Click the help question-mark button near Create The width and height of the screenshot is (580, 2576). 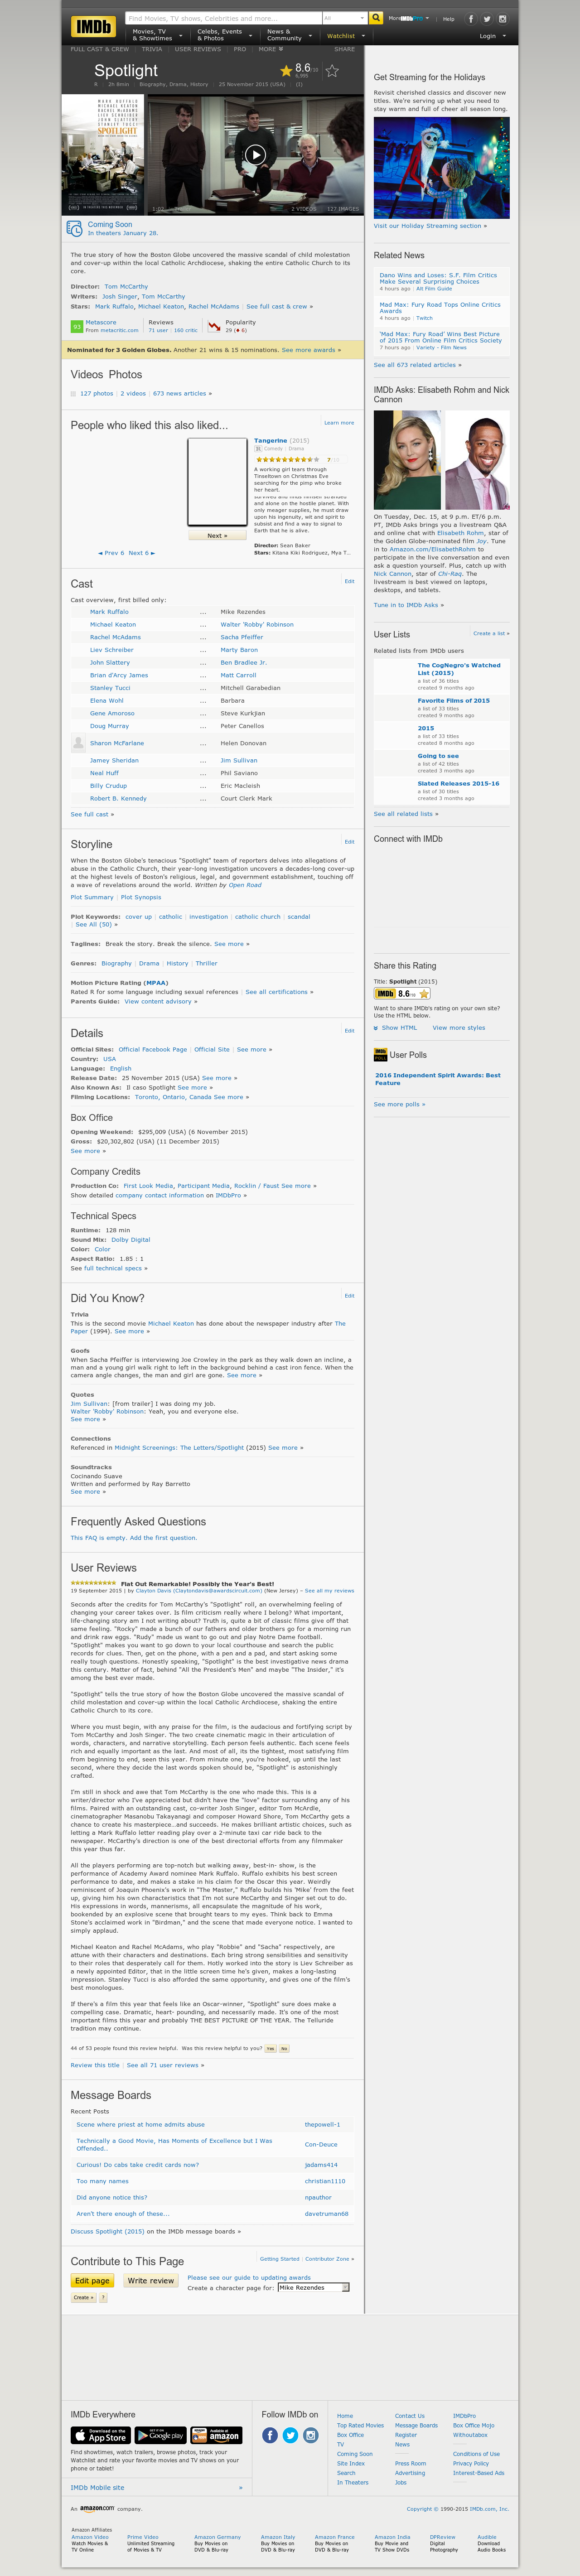click(x=103, y=2297)
